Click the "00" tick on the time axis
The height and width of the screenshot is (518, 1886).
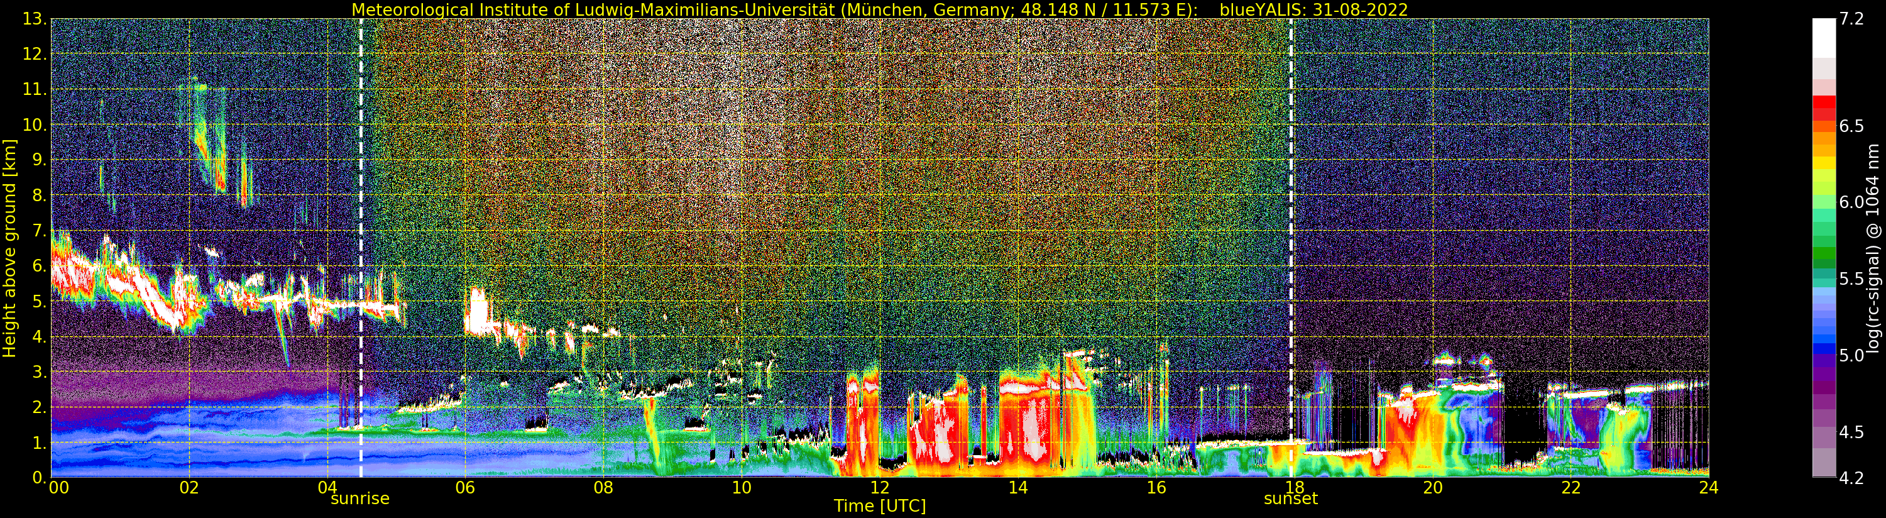(x=58, y=488)
